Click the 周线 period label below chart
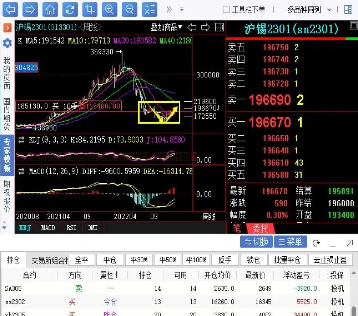 tap(209, 217)
